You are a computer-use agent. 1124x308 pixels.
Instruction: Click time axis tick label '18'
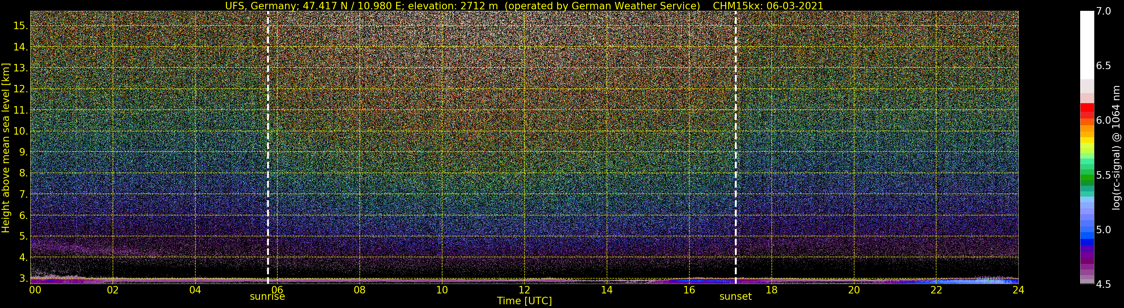[772, 290]
